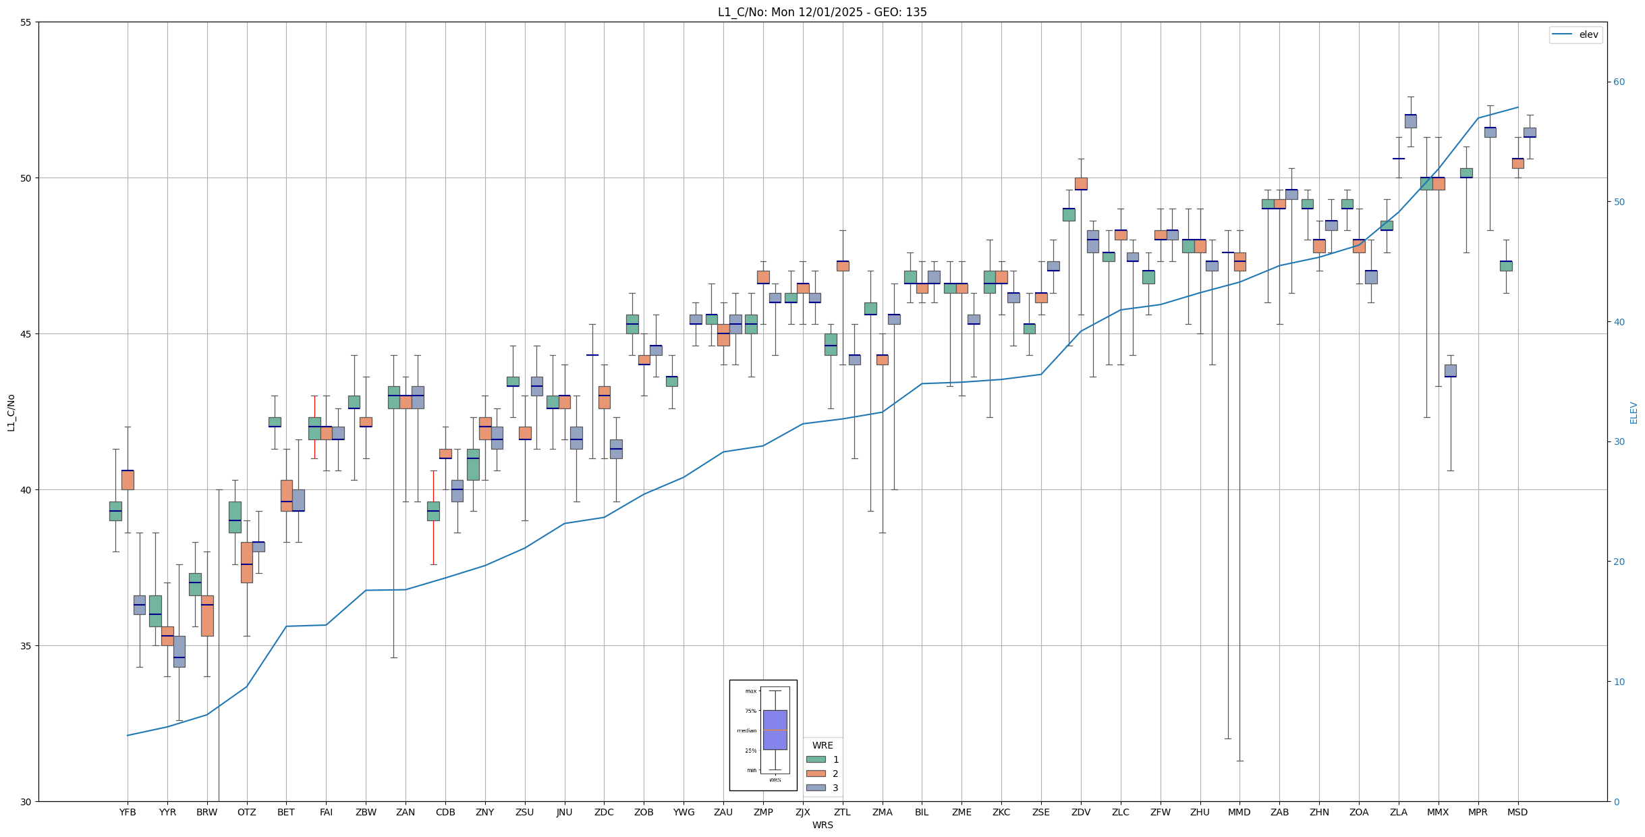Click the green WRE 1 legend swatch
Viewport: 1645px width, 837px height.
coord(815,759)
